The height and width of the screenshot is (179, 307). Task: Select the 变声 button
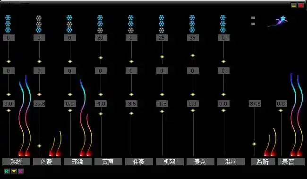coord(108,162)
